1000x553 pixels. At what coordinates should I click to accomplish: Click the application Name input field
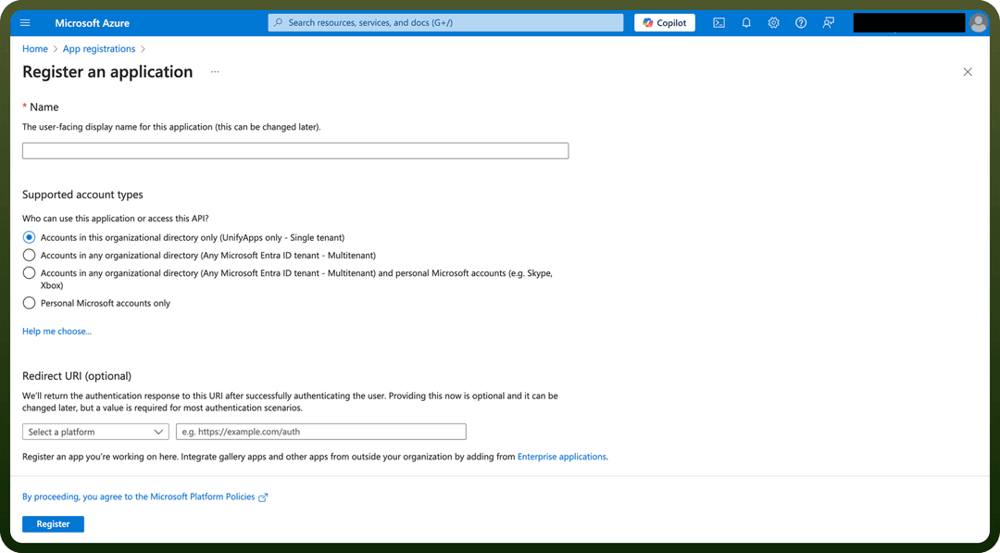tap(295, 151)
